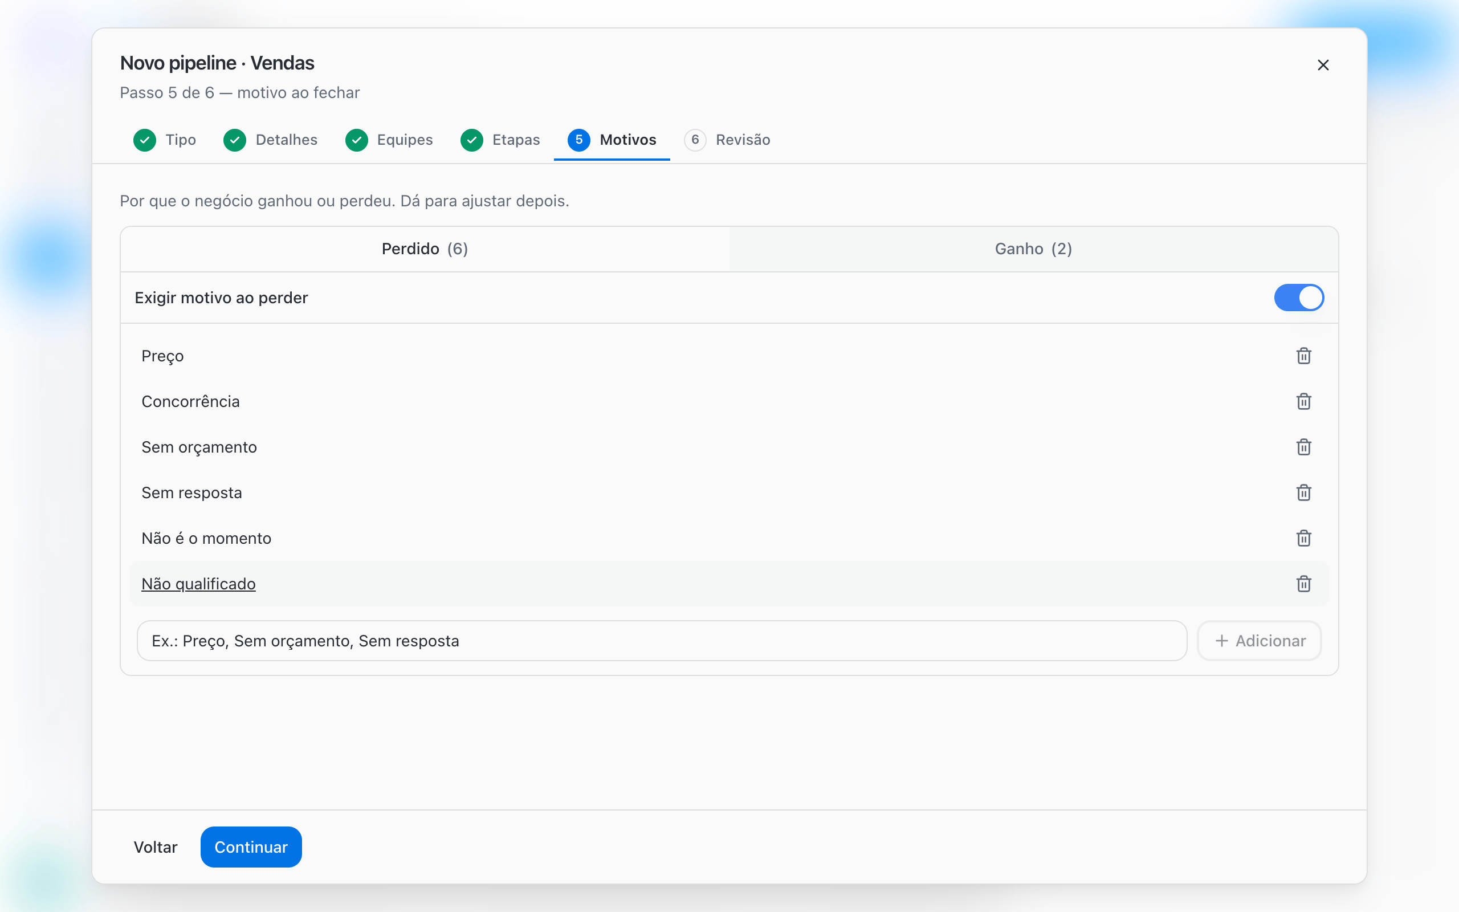Remove the Sem orçamento reason
The image size is (1459, 912).
pyautogui.click(x=1303, y=447)
